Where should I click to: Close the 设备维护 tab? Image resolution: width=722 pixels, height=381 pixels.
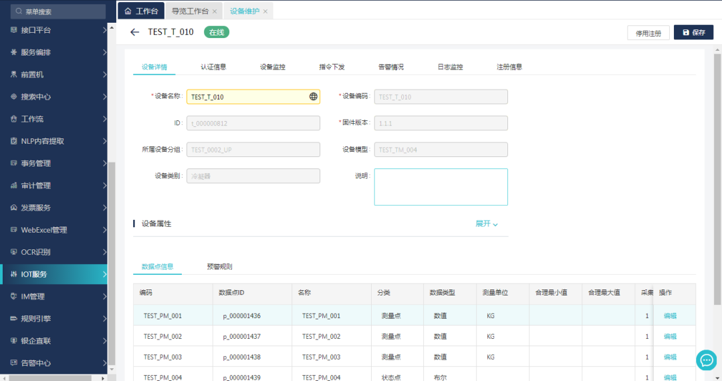click(x=265, y=11)
